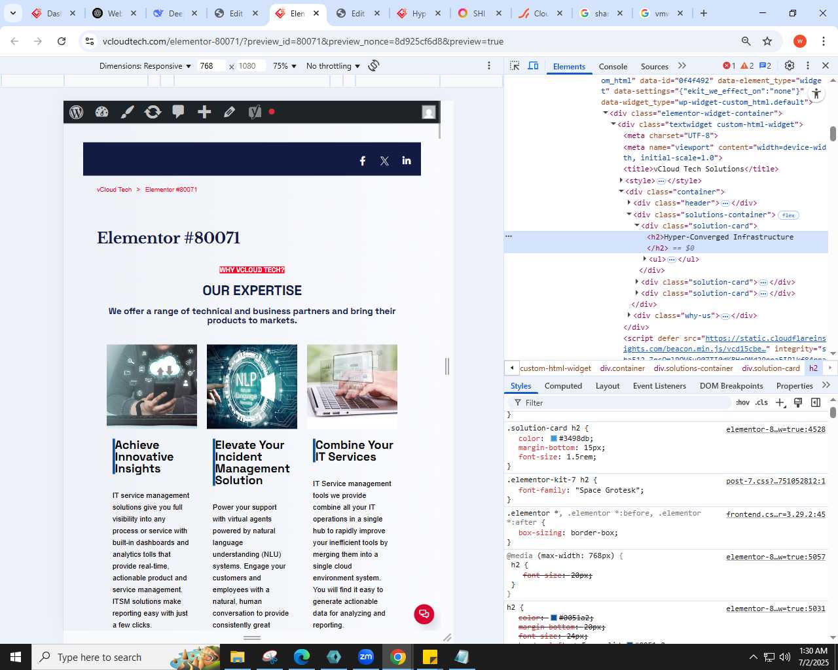This screenshot has width=838, height=670.
Task: Open the DOM Breakpoints tab
Action: [731, 386]
